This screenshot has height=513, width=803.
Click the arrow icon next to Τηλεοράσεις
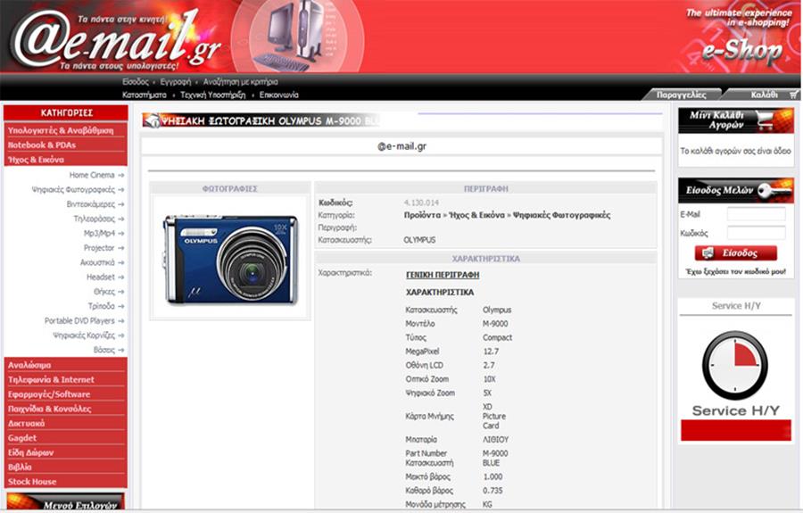coord(120,219)
